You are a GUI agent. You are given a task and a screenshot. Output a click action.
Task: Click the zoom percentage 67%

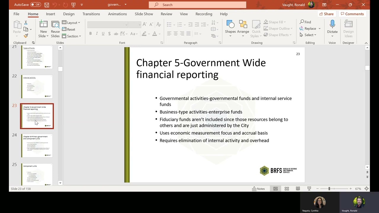coord(358,189)
